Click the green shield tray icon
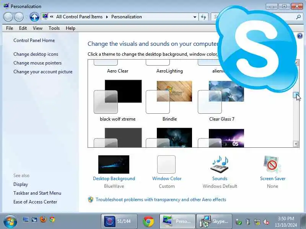This screenshot has height=229, width=306. coord(238,222)
